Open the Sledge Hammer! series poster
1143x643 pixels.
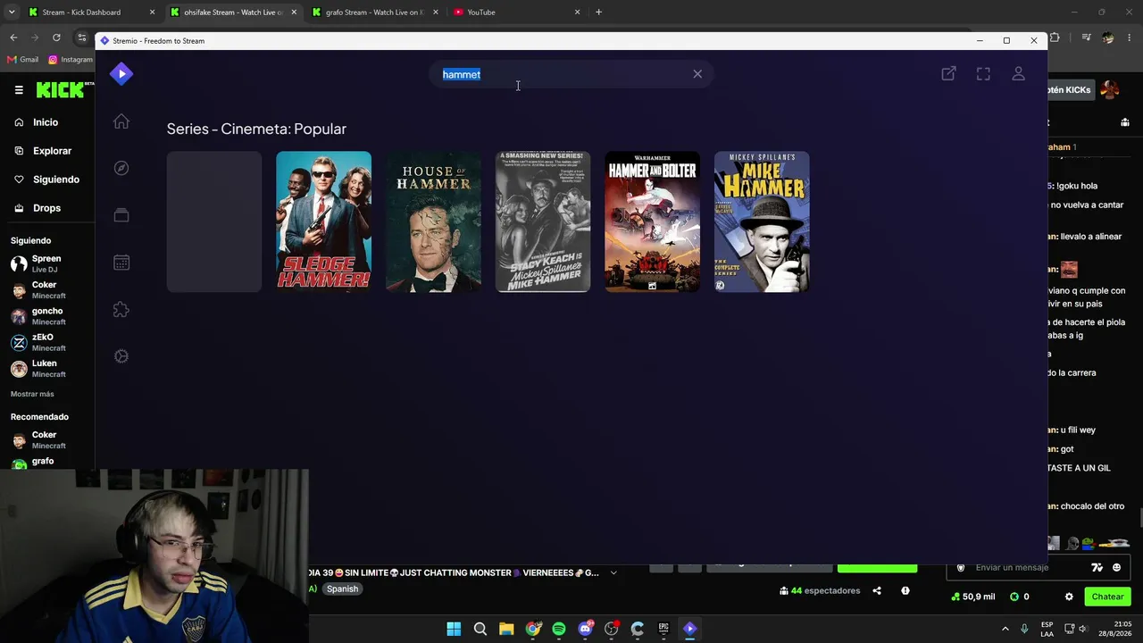(323, 221)
